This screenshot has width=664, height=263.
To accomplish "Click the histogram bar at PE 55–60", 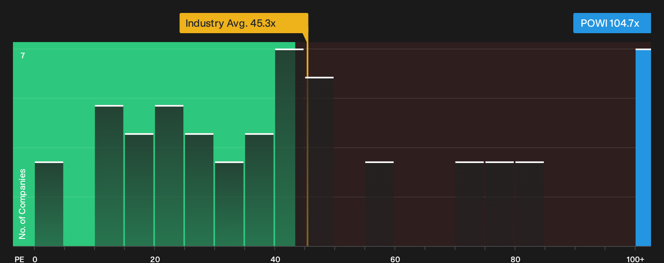I will pyautogui.click(x=379, y=204).
